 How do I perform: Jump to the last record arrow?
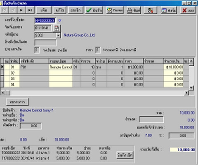tap(30, 10)
